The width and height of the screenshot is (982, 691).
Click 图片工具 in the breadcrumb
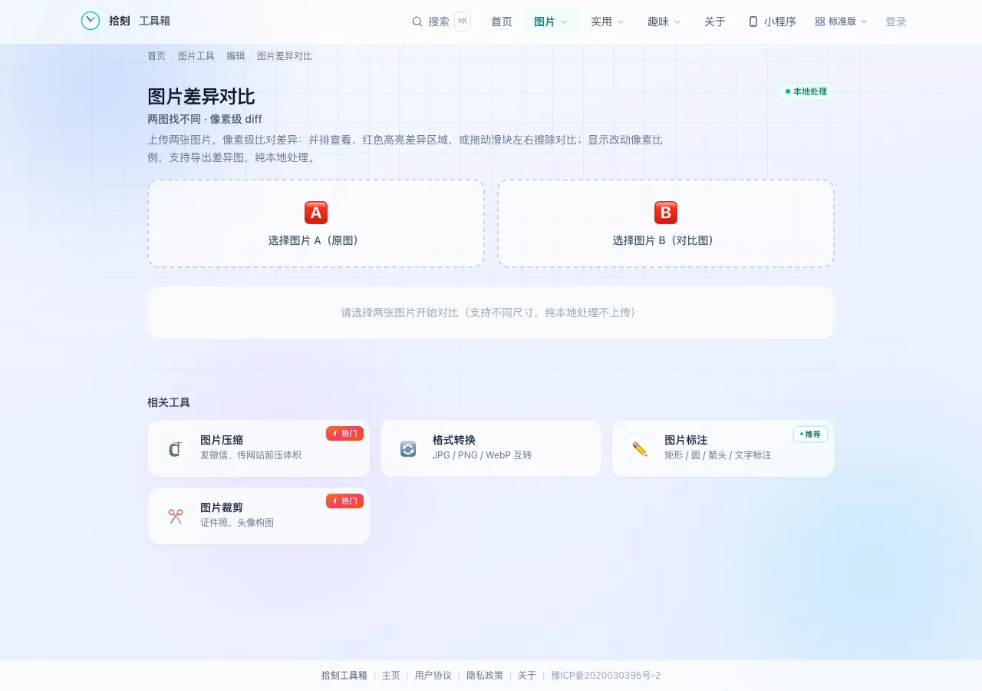point(196,56)
